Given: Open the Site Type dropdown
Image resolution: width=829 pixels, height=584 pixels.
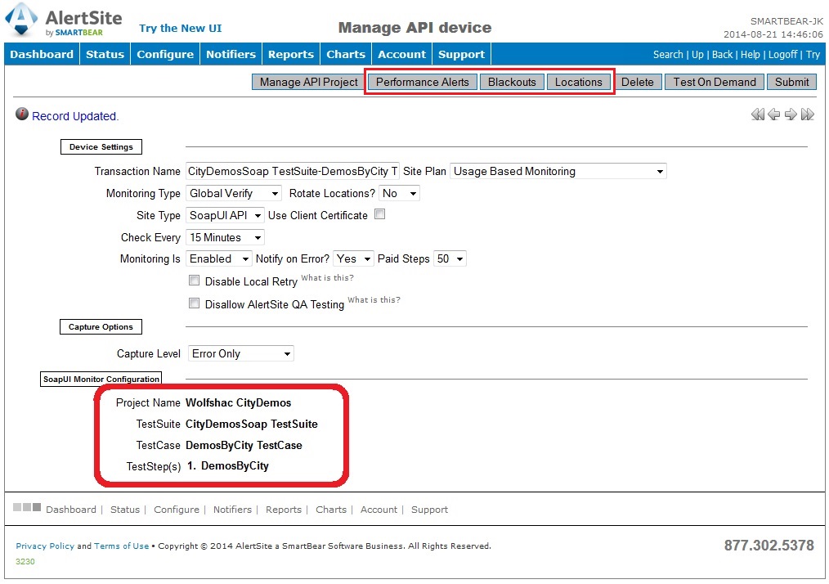Looking at the screenshot, I should (225, 215).
